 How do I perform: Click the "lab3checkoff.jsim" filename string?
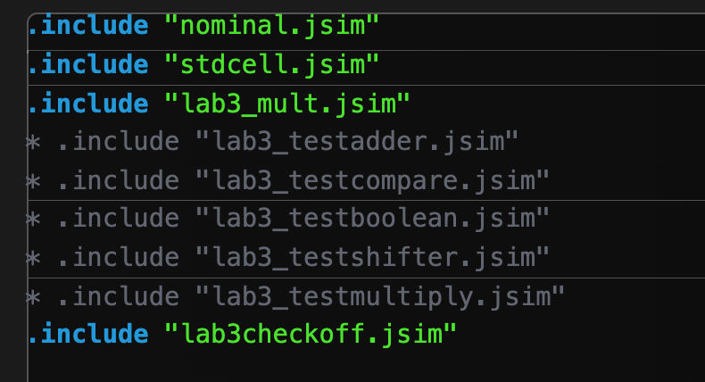311,334
